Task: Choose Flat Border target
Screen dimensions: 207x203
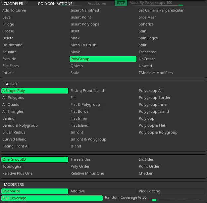Action: pos(80,111)
